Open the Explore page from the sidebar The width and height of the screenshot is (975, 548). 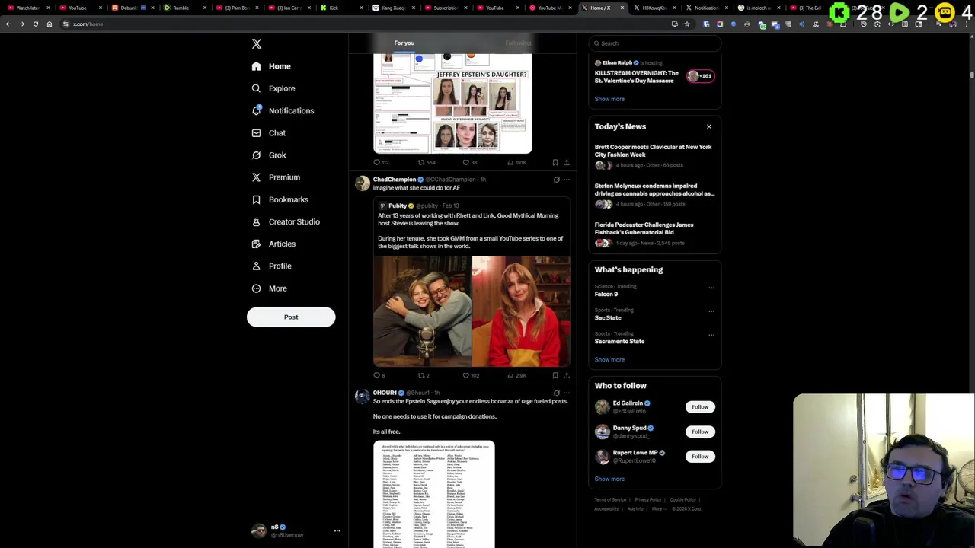(273, 88)
